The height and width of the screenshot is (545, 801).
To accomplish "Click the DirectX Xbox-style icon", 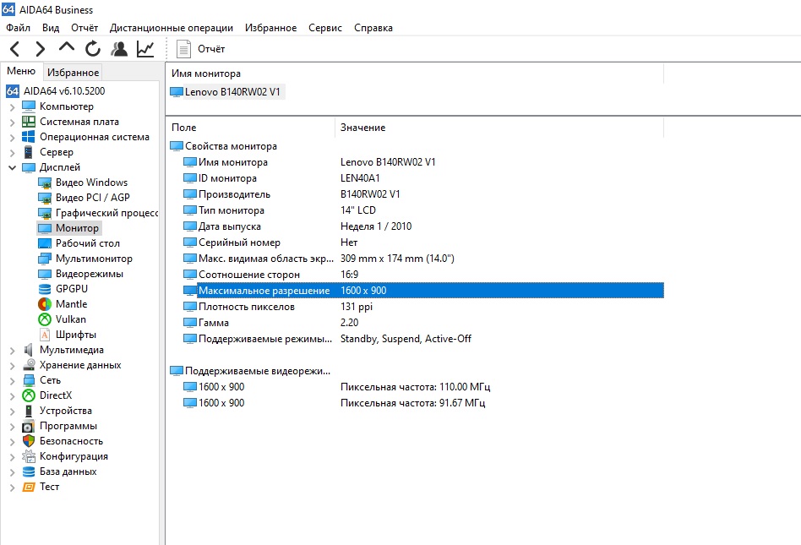I will [29, 395].
